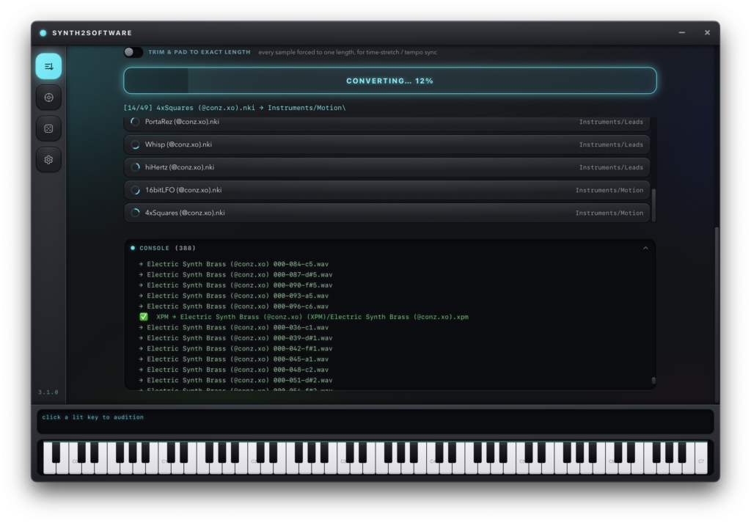Open the convert queue sidebar tab
751x523 pixels.
coord(48,66)
